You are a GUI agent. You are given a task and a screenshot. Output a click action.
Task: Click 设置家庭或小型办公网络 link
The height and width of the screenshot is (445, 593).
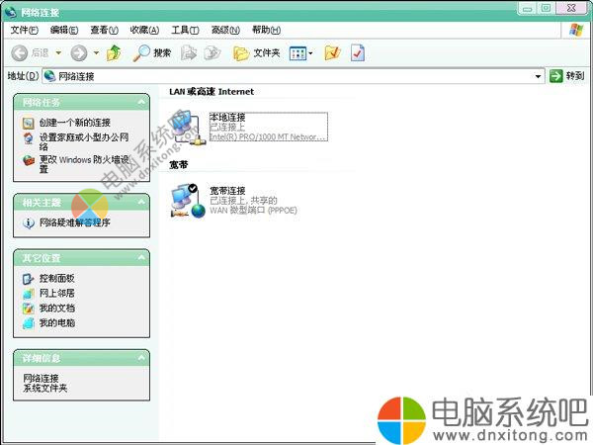(84, 141)
